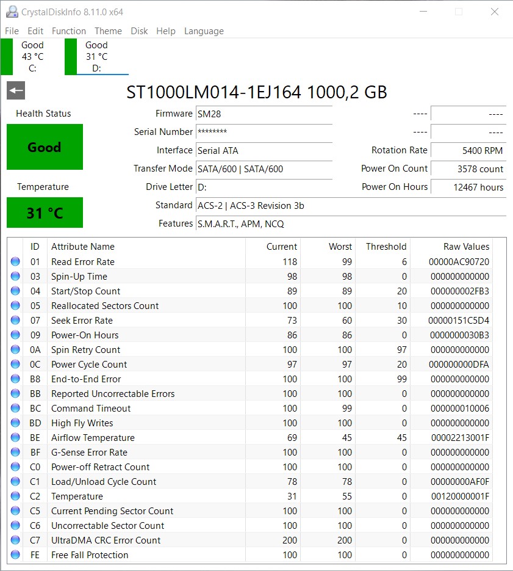Click status orb for Power-off Retract Count

[15, 467]
